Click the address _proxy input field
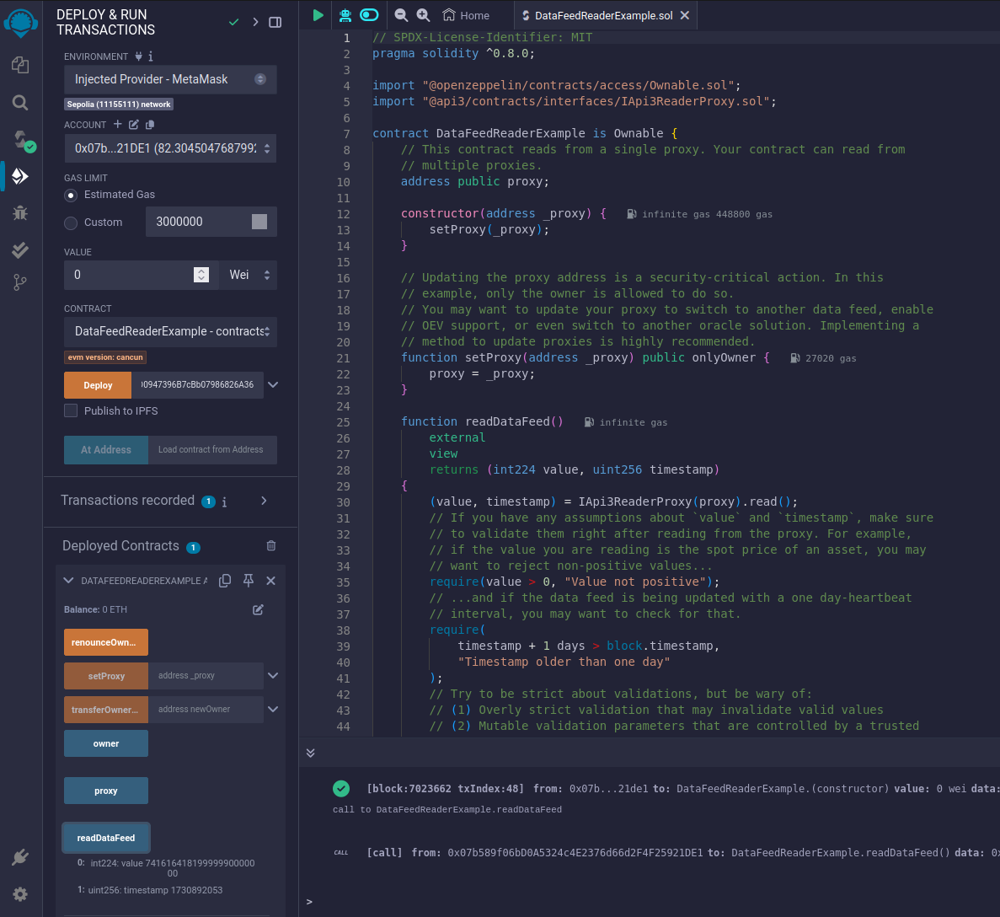The image size is (1000, 917). [x=206, y=676]
